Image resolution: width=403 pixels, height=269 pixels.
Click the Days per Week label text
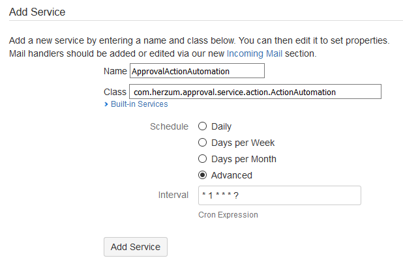tap(243, 143)
